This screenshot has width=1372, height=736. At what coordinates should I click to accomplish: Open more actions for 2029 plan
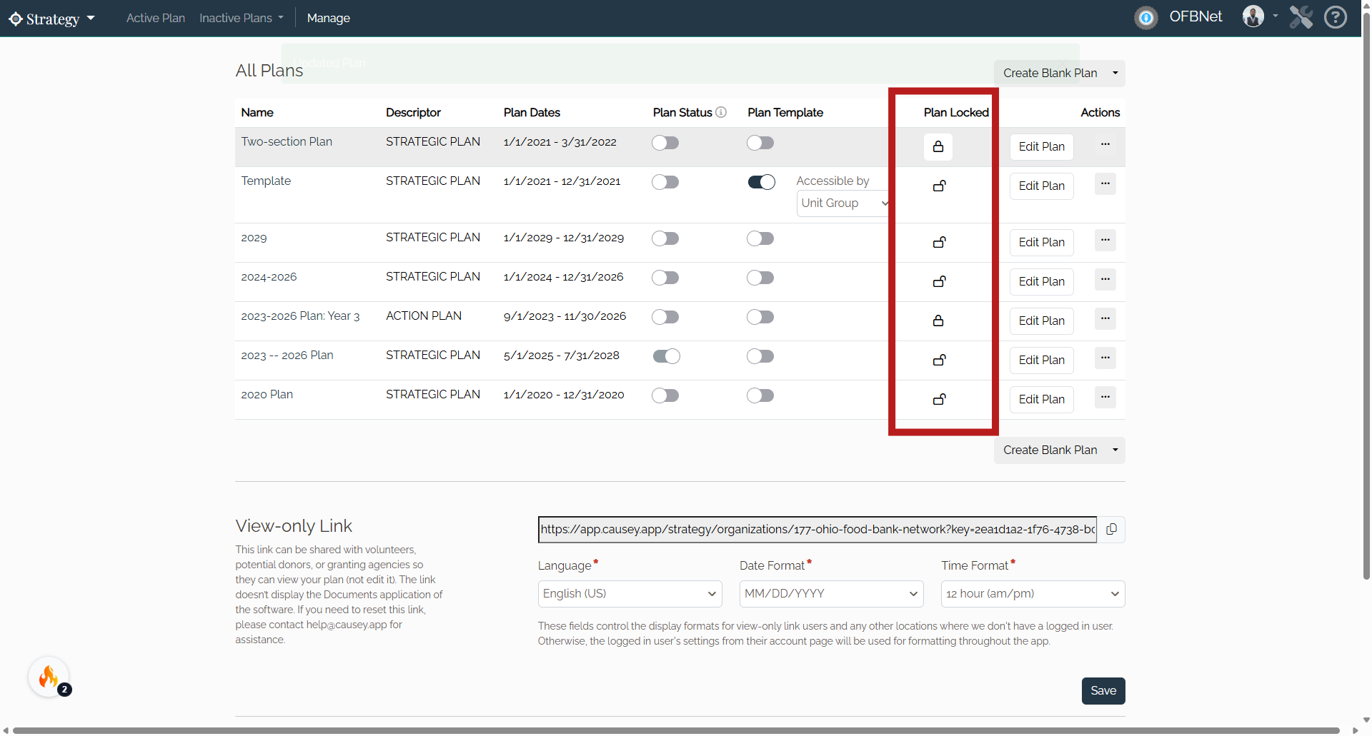[1105, 241]
